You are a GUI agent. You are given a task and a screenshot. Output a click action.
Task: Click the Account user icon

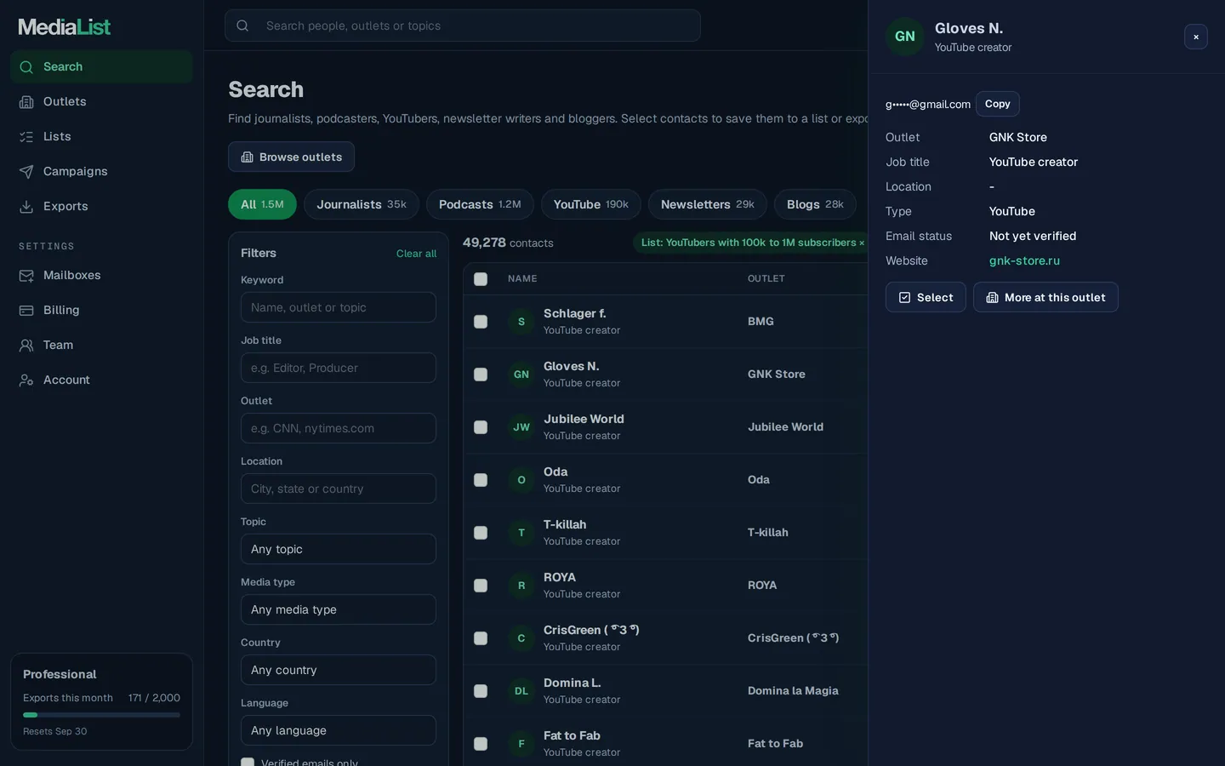click(x=26, y=380)
